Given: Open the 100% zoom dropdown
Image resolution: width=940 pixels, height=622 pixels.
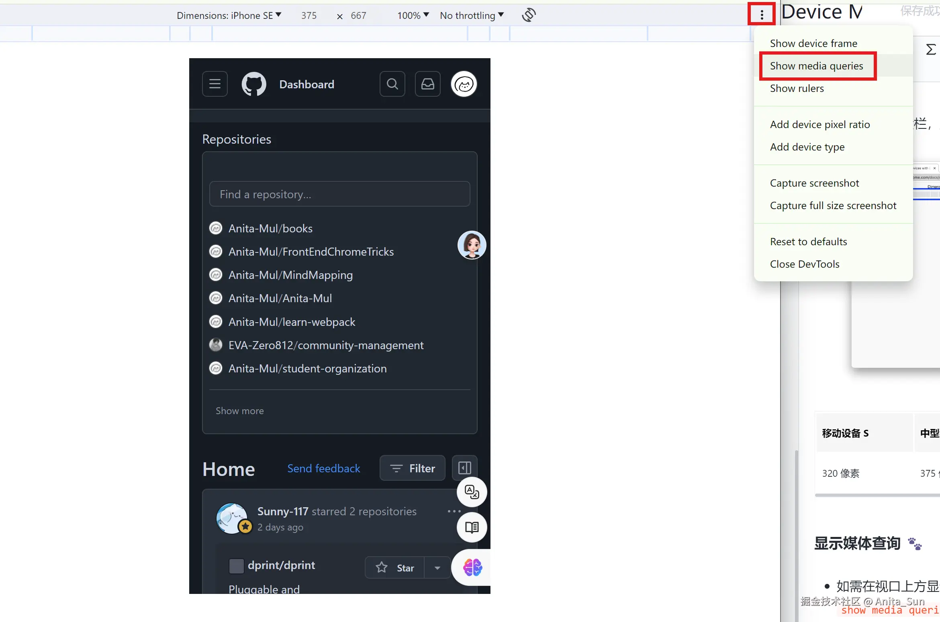Looking at the screenshot, I should coord(413,15).
